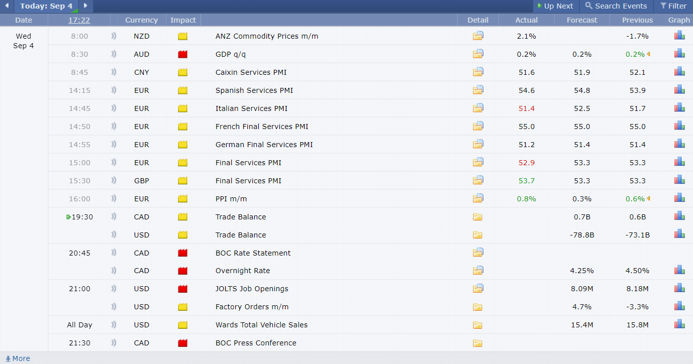Viewport: 693px width, 364px height.
Task: Go to the previous day arrow
Action: pos(7,6)
